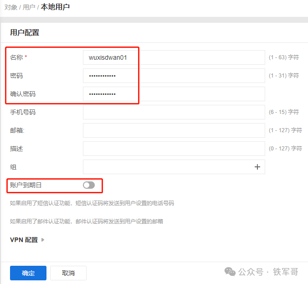
Task: Click the 描述 input field
Action: click(174, 149)
